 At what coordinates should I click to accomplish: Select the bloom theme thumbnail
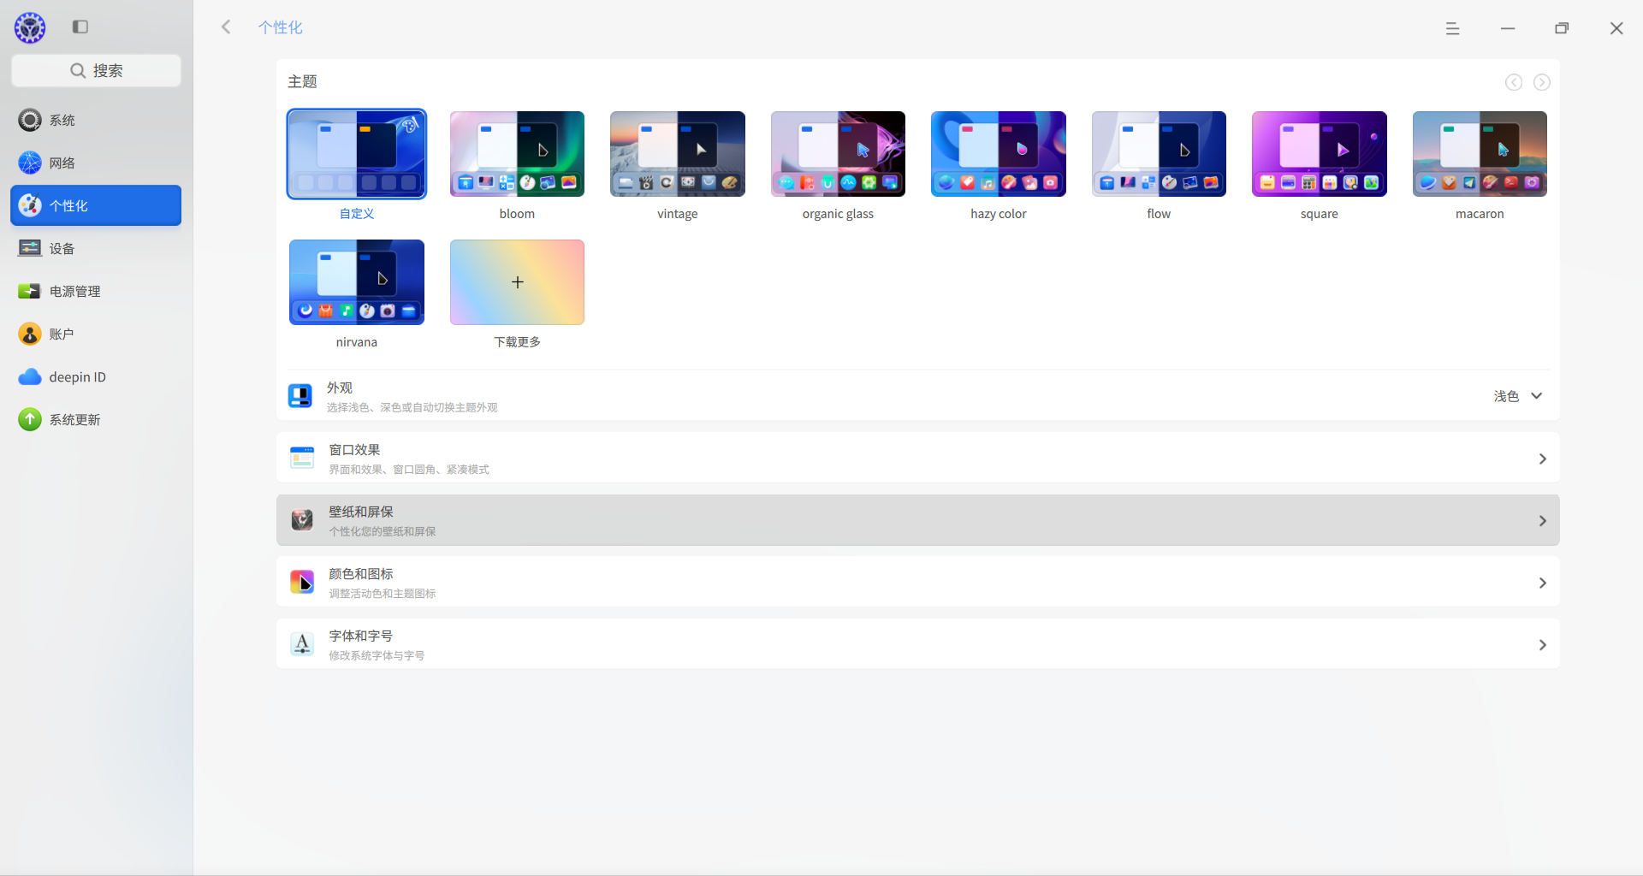click(517, 154)
